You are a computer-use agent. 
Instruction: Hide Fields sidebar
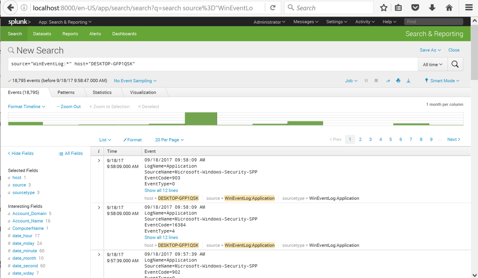(x=21, y=153)
